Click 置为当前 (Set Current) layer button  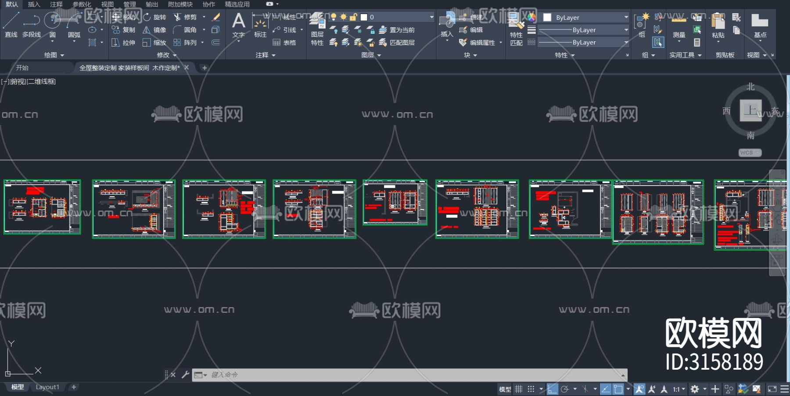point(397,30)
